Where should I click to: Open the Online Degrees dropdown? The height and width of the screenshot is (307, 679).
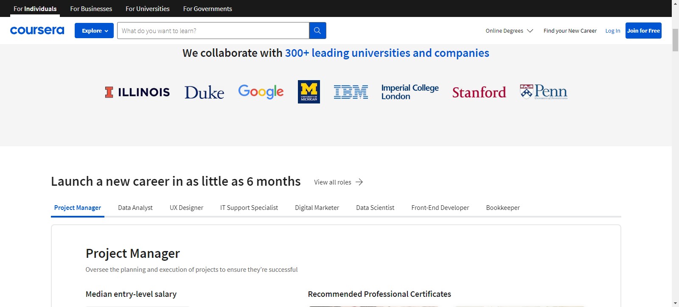(x=509, y=31)
